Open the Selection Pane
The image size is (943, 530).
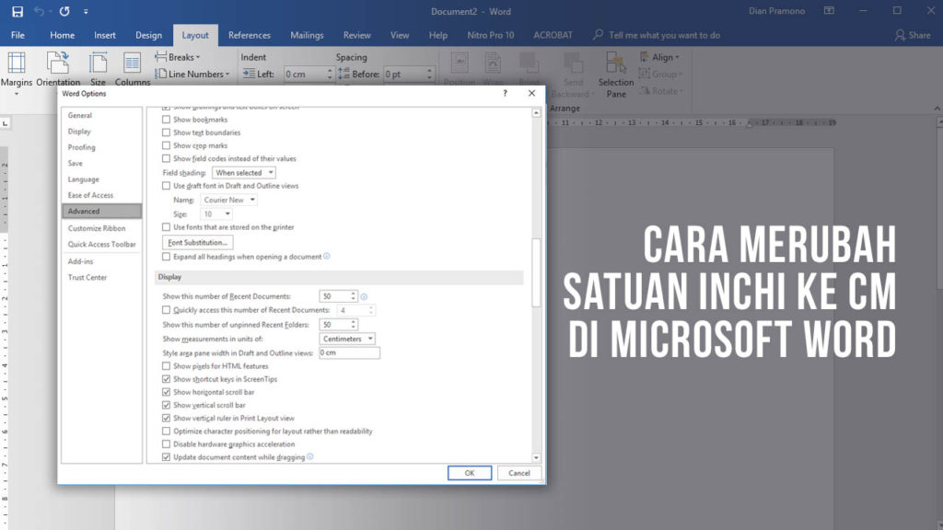[x=616, y=75]
